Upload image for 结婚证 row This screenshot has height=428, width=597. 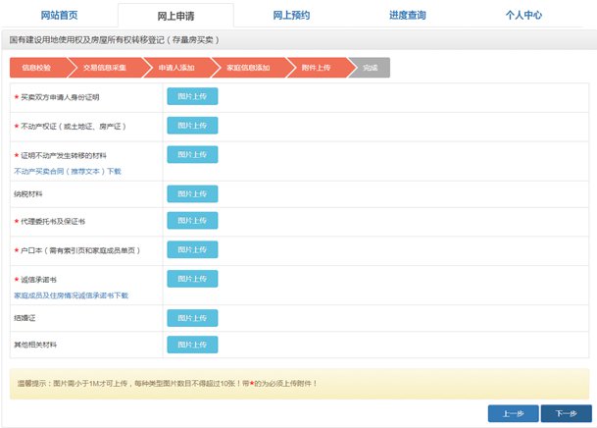(x=192, y=318)
